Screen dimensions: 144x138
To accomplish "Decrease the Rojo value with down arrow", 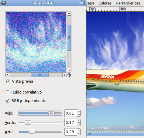I will 79,115.
